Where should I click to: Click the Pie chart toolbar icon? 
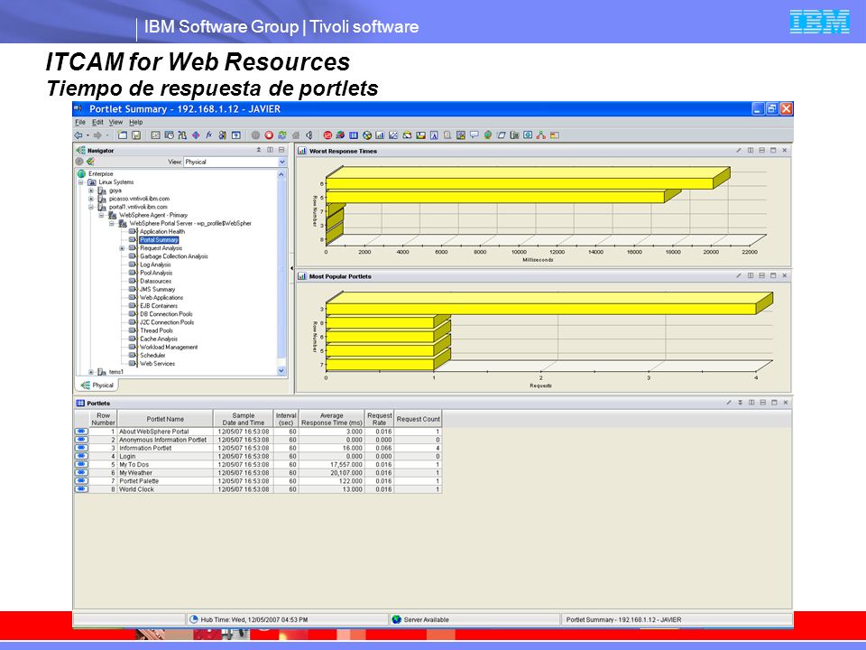point(367,135)
